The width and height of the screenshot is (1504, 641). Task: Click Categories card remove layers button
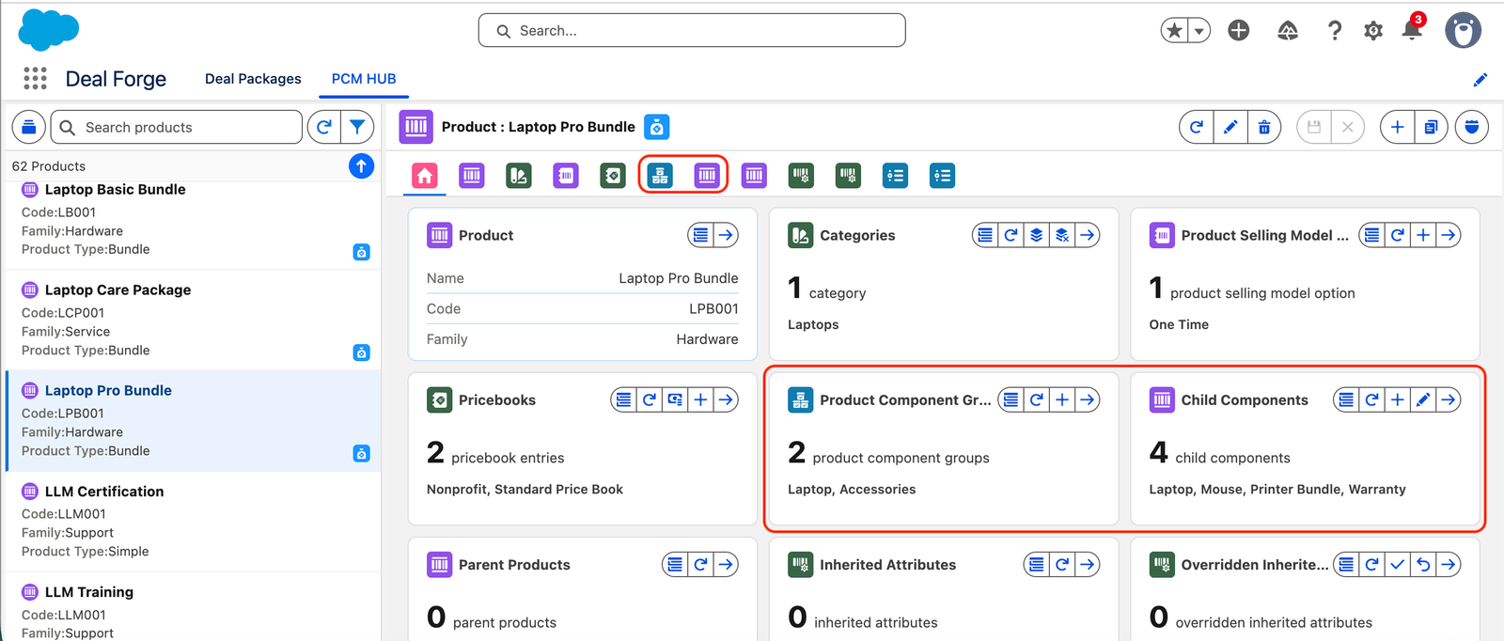pyautogui.click(x=1062, y=235)
